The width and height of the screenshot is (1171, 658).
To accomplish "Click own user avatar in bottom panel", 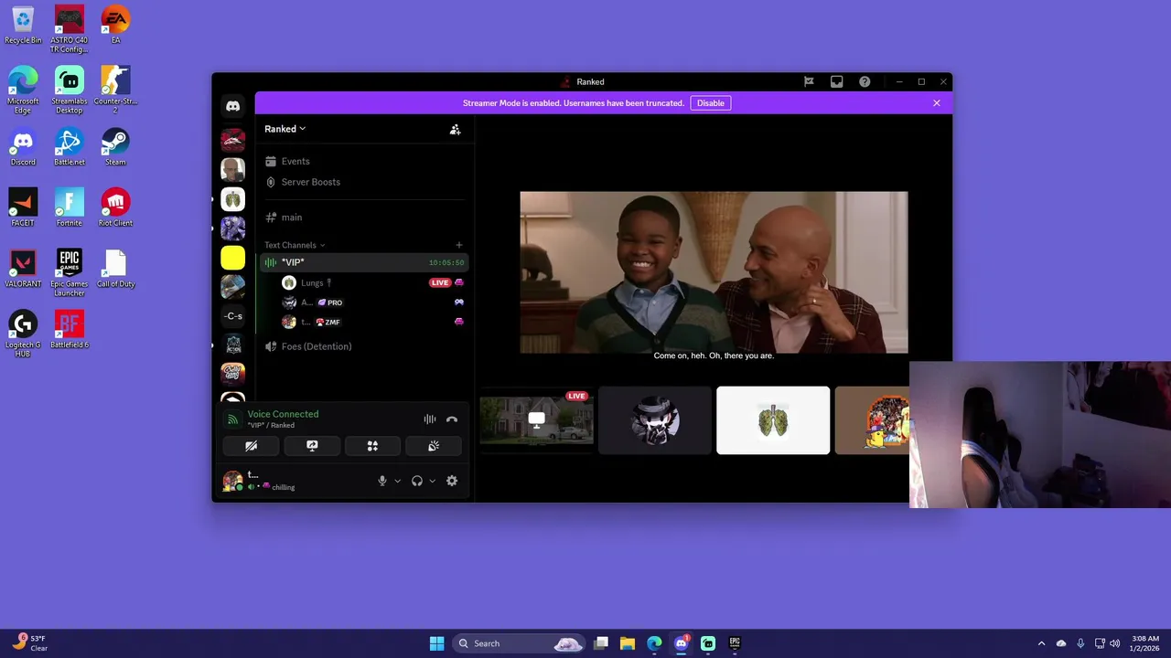I will point(232,481).
